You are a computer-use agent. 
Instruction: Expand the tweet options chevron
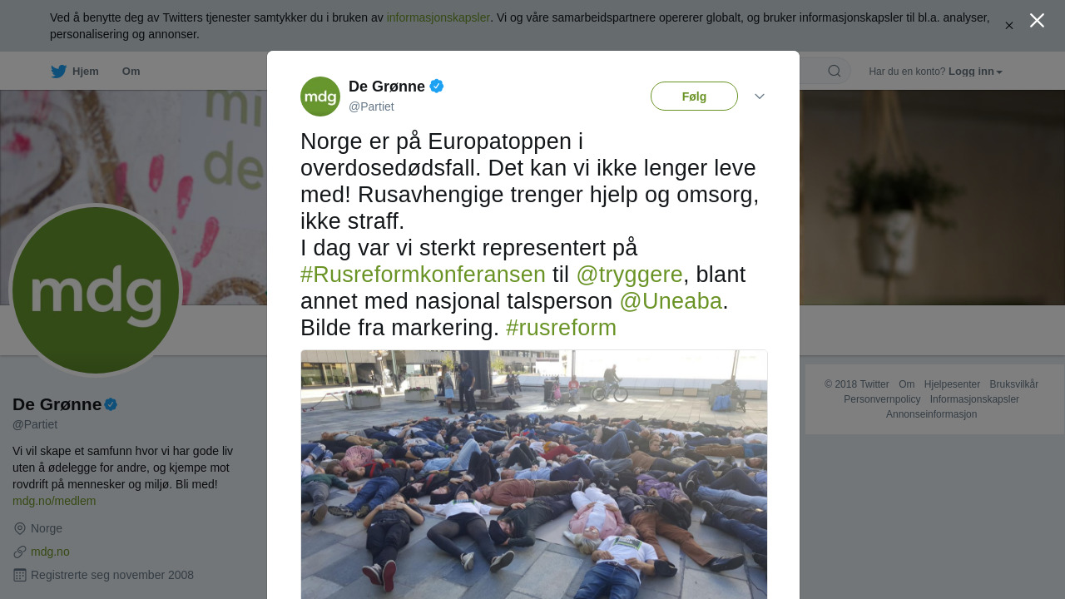[x=760, y=97]
